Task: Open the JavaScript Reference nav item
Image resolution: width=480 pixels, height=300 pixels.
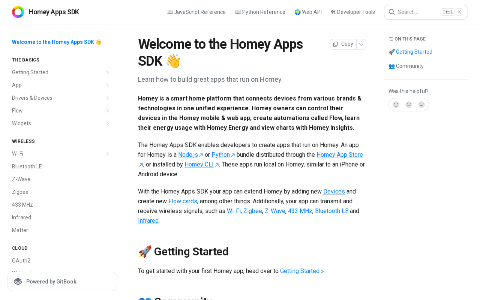Action: point(196,12)
